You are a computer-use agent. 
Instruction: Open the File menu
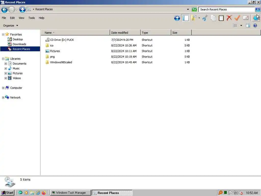pos(4,18)
